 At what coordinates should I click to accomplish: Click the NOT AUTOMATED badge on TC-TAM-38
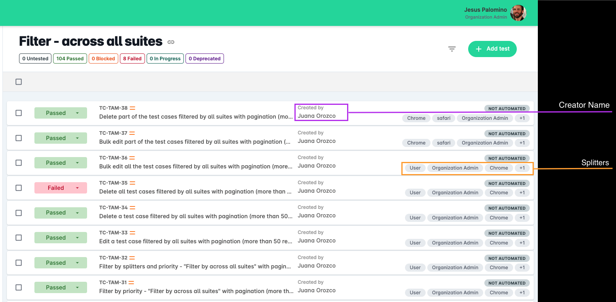point(507,108)
